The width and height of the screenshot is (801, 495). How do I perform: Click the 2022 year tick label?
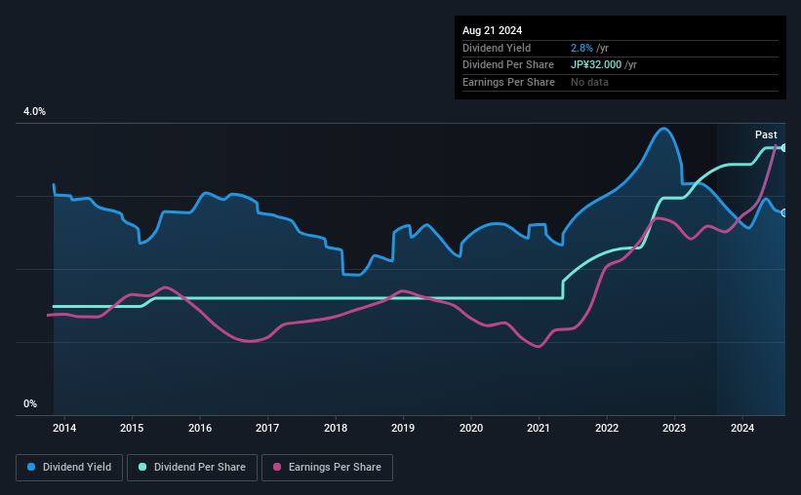pos(607,427)
